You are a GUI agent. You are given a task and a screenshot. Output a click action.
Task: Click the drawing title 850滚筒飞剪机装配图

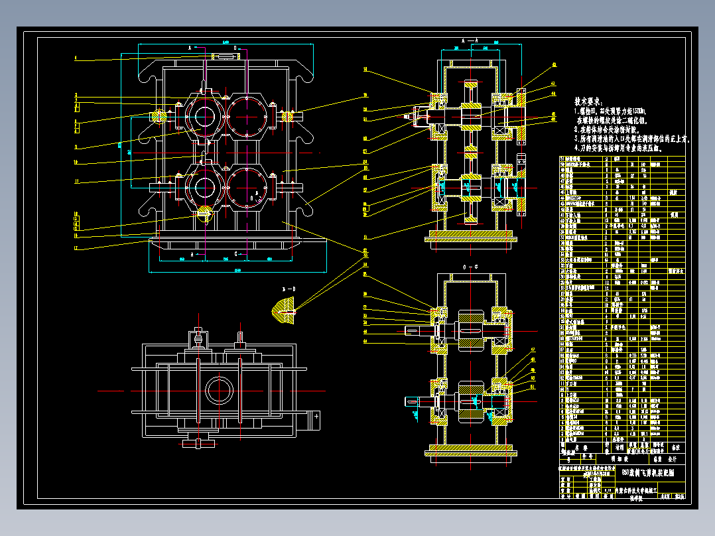point(647,473)
